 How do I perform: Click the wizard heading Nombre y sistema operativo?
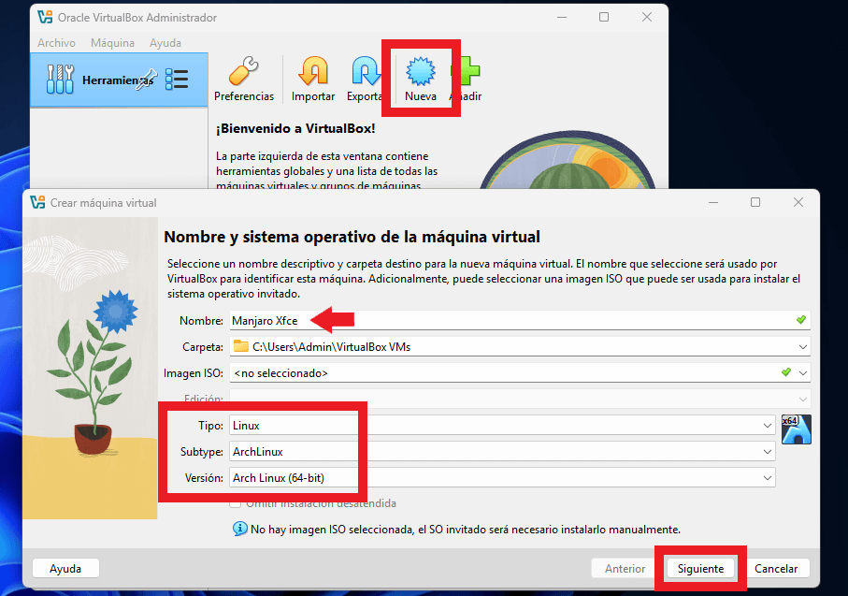pos(352,237)
